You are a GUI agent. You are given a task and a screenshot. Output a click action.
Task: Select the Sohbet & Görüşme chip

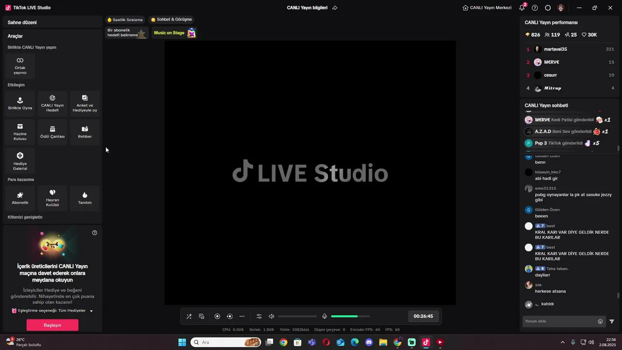[x=172, y=20]
